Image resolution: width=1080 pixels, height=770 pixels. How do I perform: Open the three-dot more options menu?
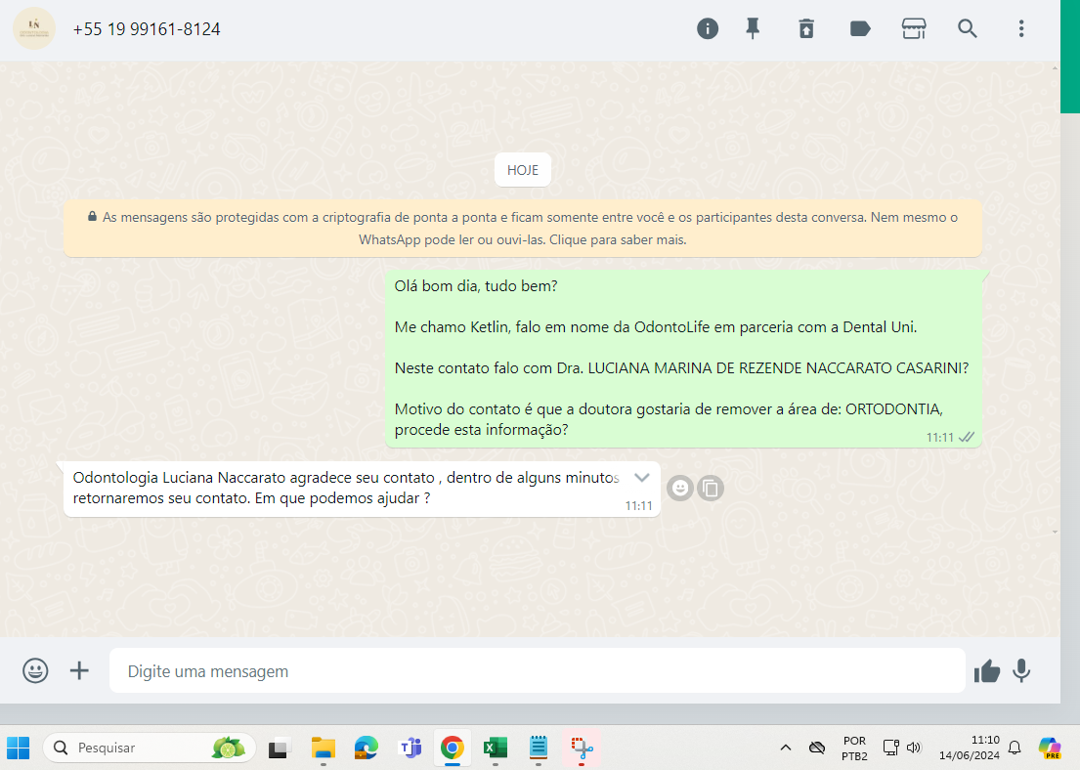coord(1021,29)
